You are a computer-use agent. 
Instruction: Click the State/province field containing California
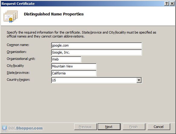[x=74, y=73]
